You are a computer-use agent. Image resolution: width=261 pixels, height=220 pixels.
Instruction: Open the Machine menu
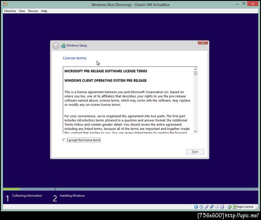[x=10, y=11]
